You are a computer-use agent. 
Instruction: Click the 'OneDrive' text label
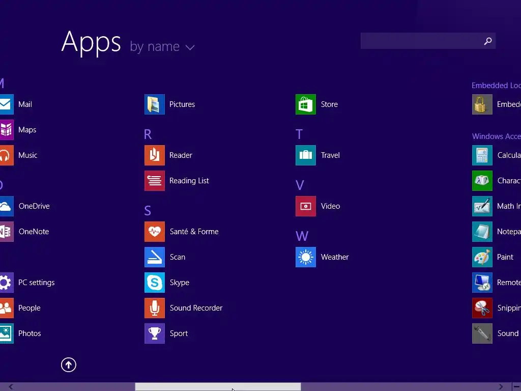coord(34,206)
